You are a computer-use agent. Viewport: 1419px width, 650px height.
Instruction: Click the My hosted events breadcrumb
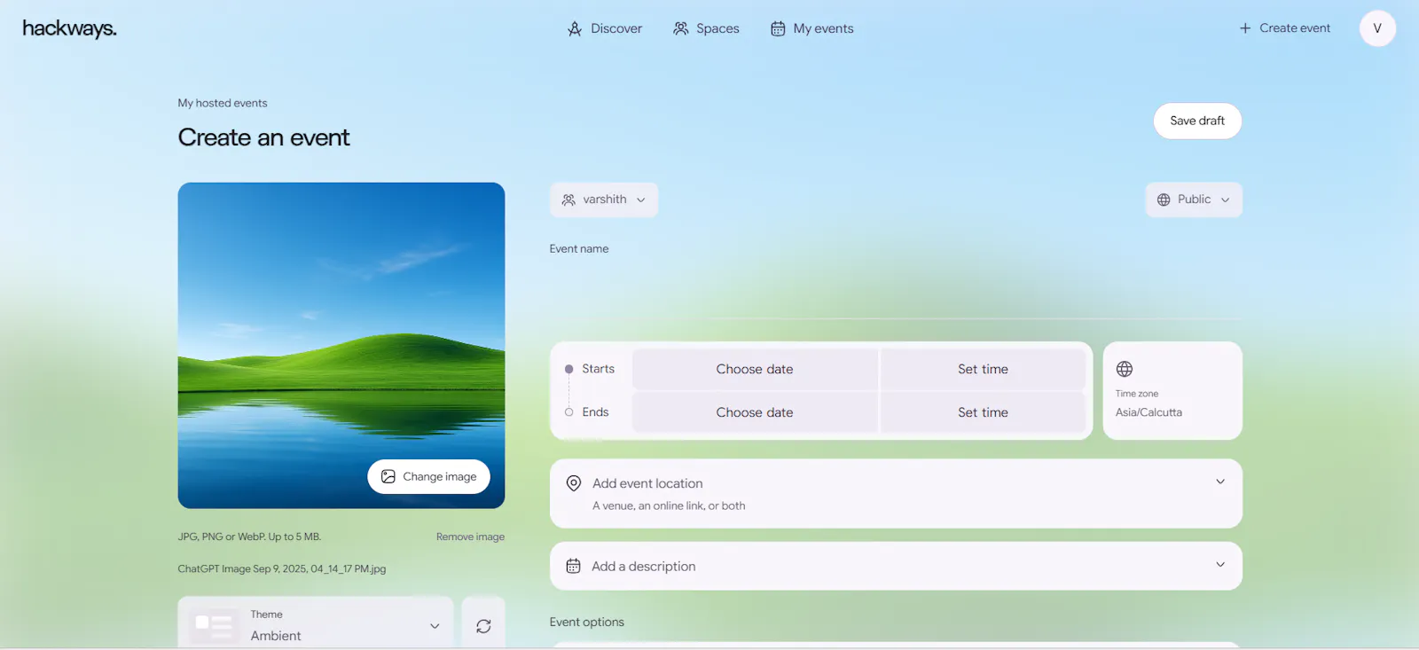click(223, 103)
